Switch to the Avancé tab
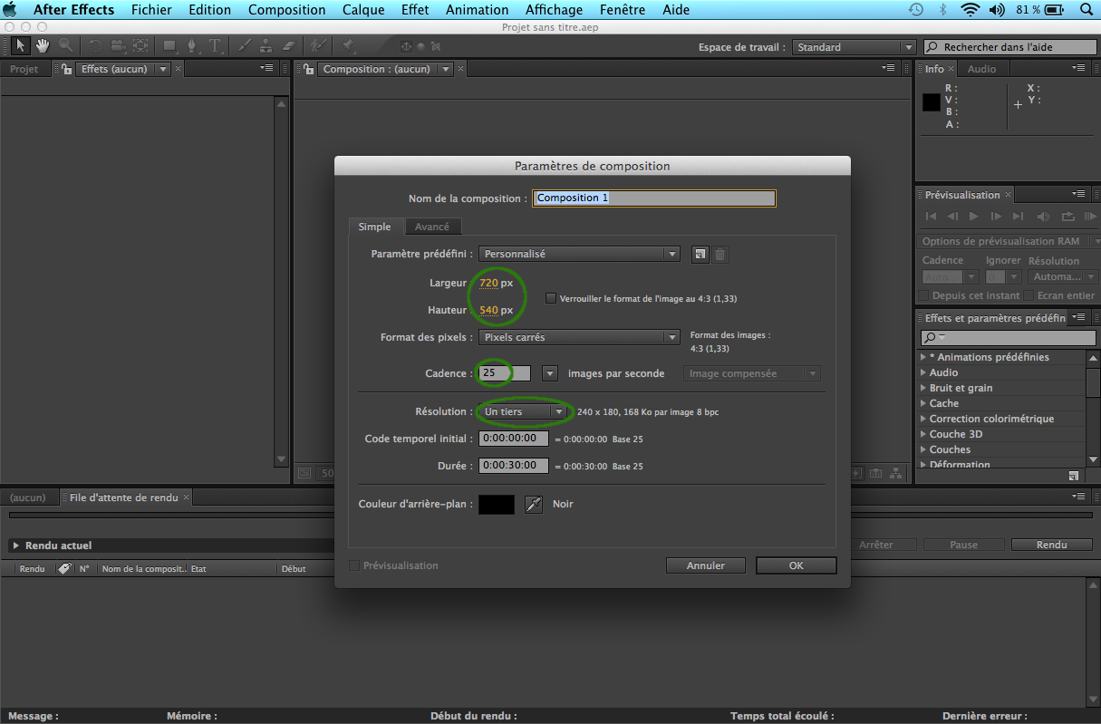This screenshot has width=1101, height=724. [431, 227]
